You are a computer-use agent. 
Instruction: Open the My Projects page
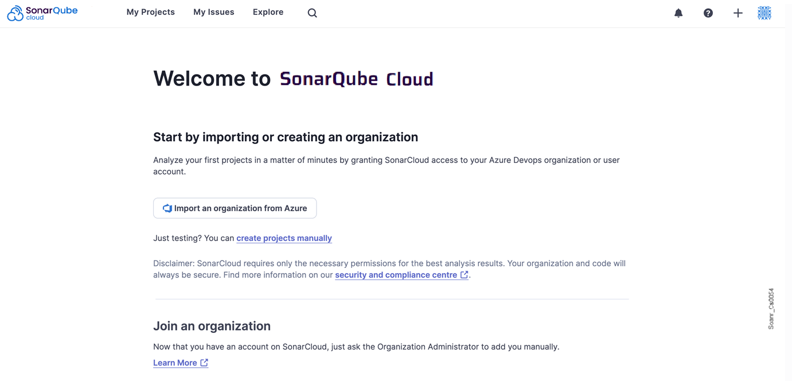pos(150,11)
